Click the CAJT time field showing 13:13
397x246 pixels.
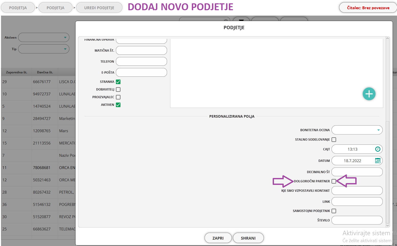(x=357, y=149)
